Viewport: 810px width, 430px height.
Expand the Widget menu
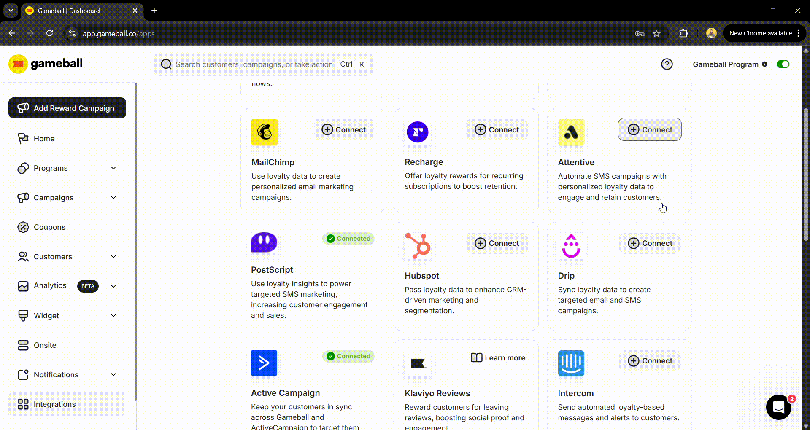[x=113, y=315]
